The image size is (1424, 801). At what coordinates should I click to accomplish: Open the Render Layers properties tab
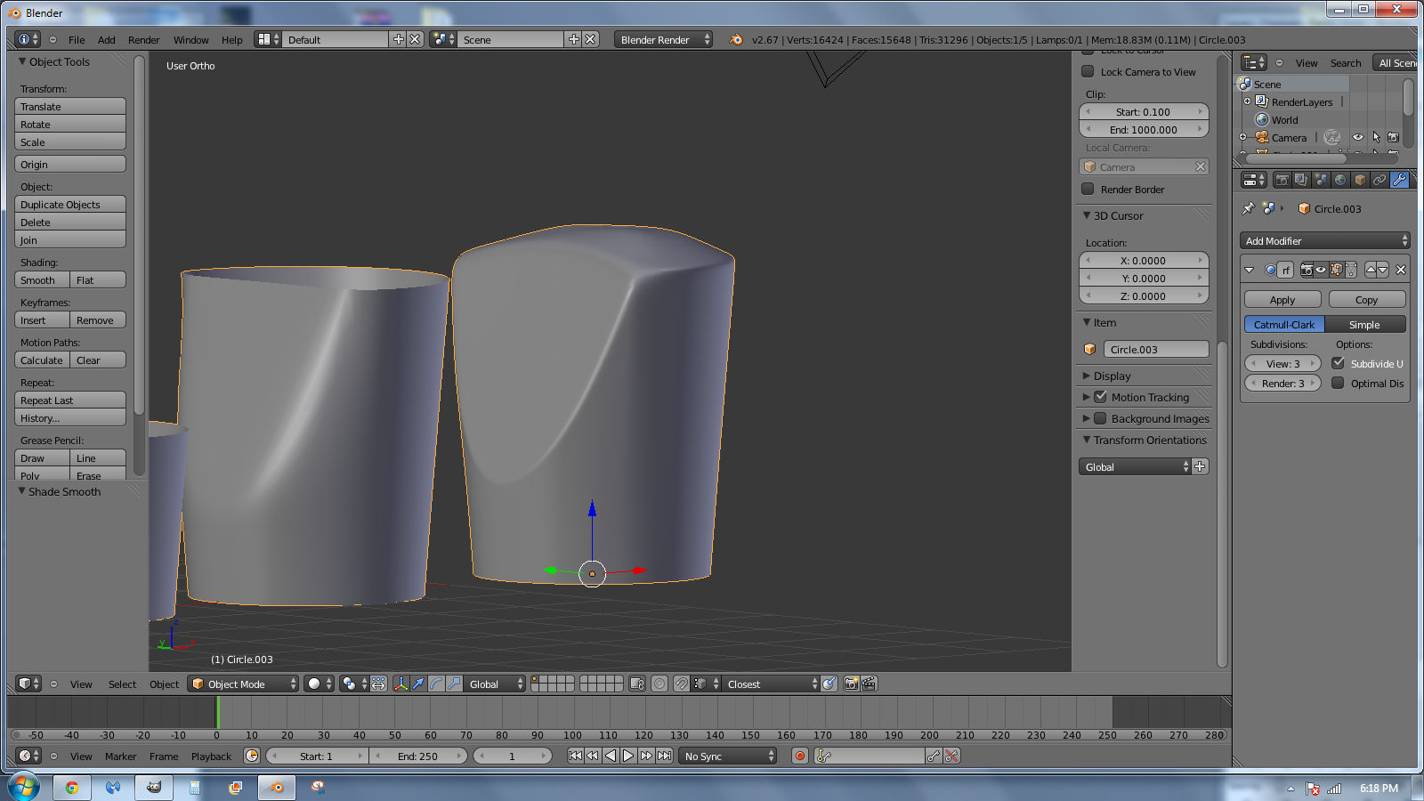(1301, 180)
